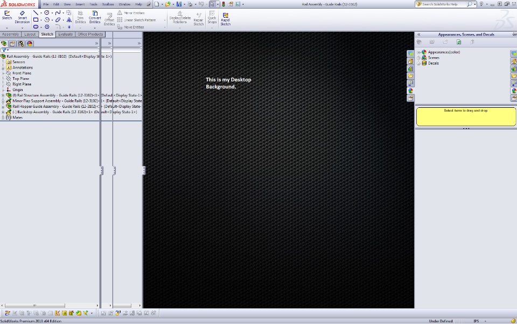
Task: Click the Convert Entities icon
Action: point(95,13)
